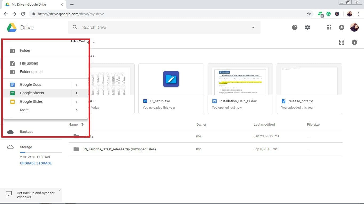The height and width of the screenshot is (204, 364).
Task: Click the Google Sheets green icon
Action: (x=13, y=93)
